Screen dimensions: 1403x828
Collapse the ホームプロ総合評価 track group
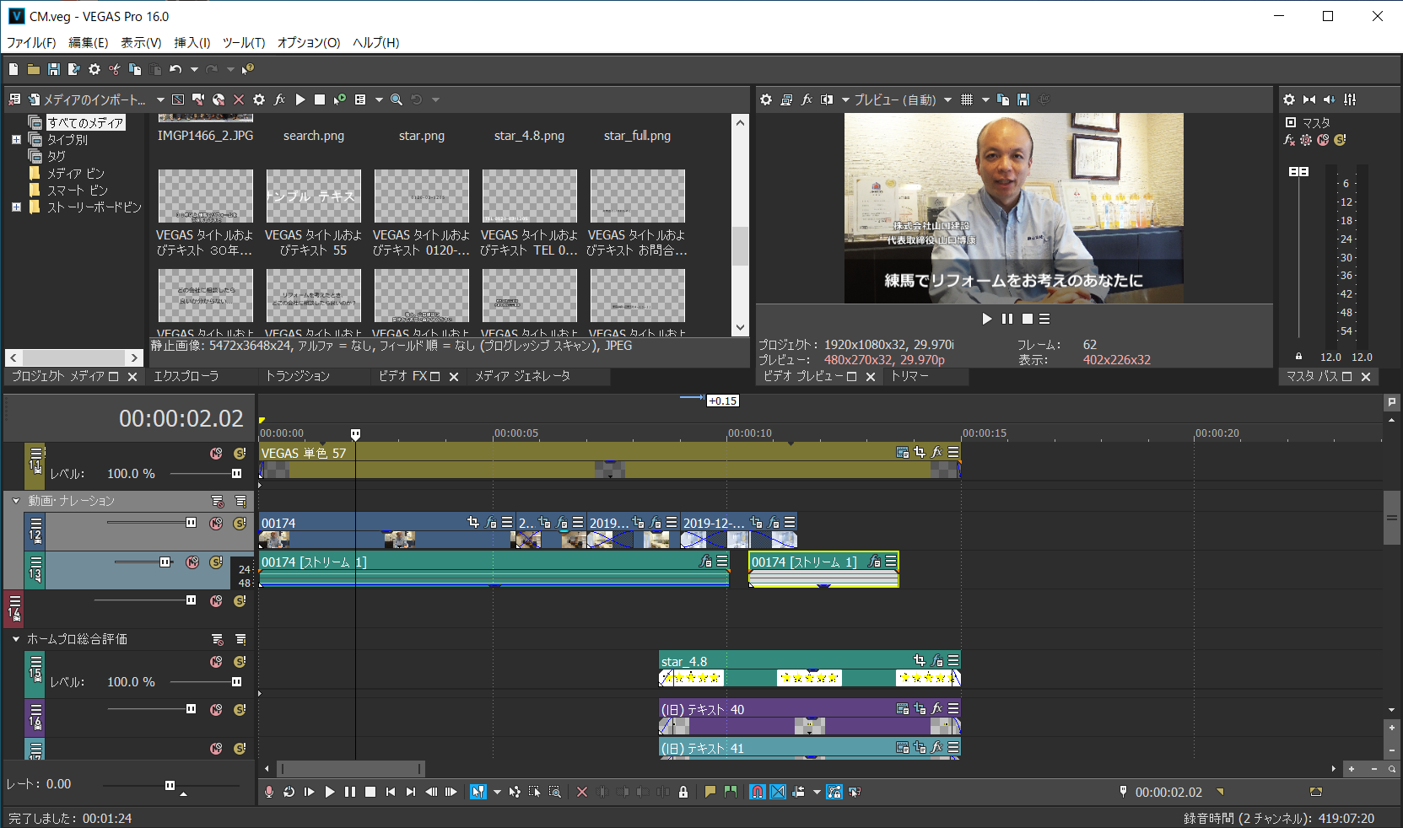15,639
